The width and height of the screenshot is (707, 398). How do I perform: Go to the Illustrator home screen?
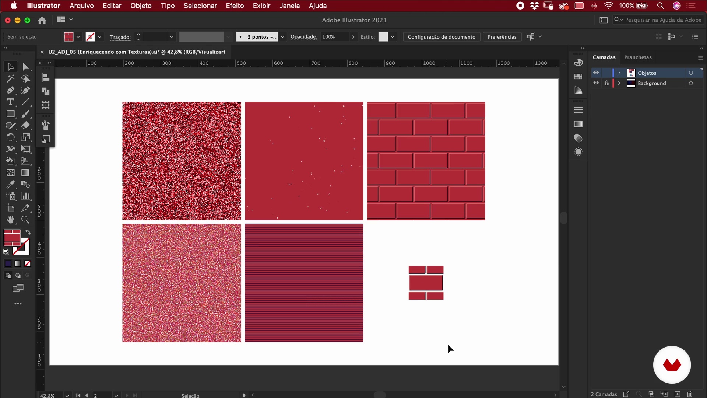(42, 20)
